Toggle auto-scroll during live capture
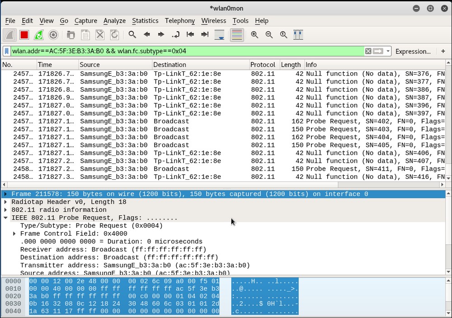The width and height of the screenshot is (452, 318). tap(219, 35)
